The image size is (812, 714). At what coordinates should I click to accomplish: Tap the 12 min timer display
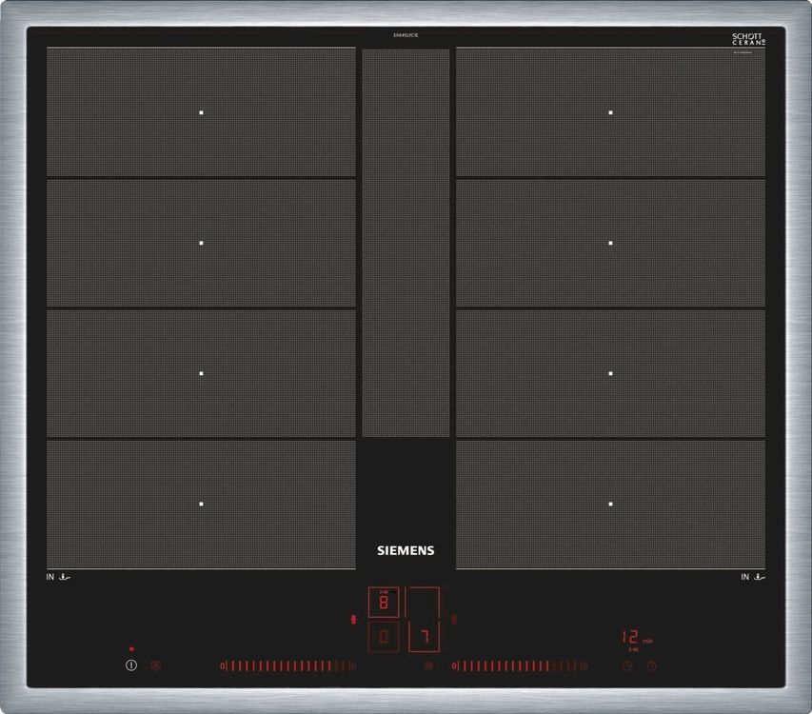coord(637,638)
